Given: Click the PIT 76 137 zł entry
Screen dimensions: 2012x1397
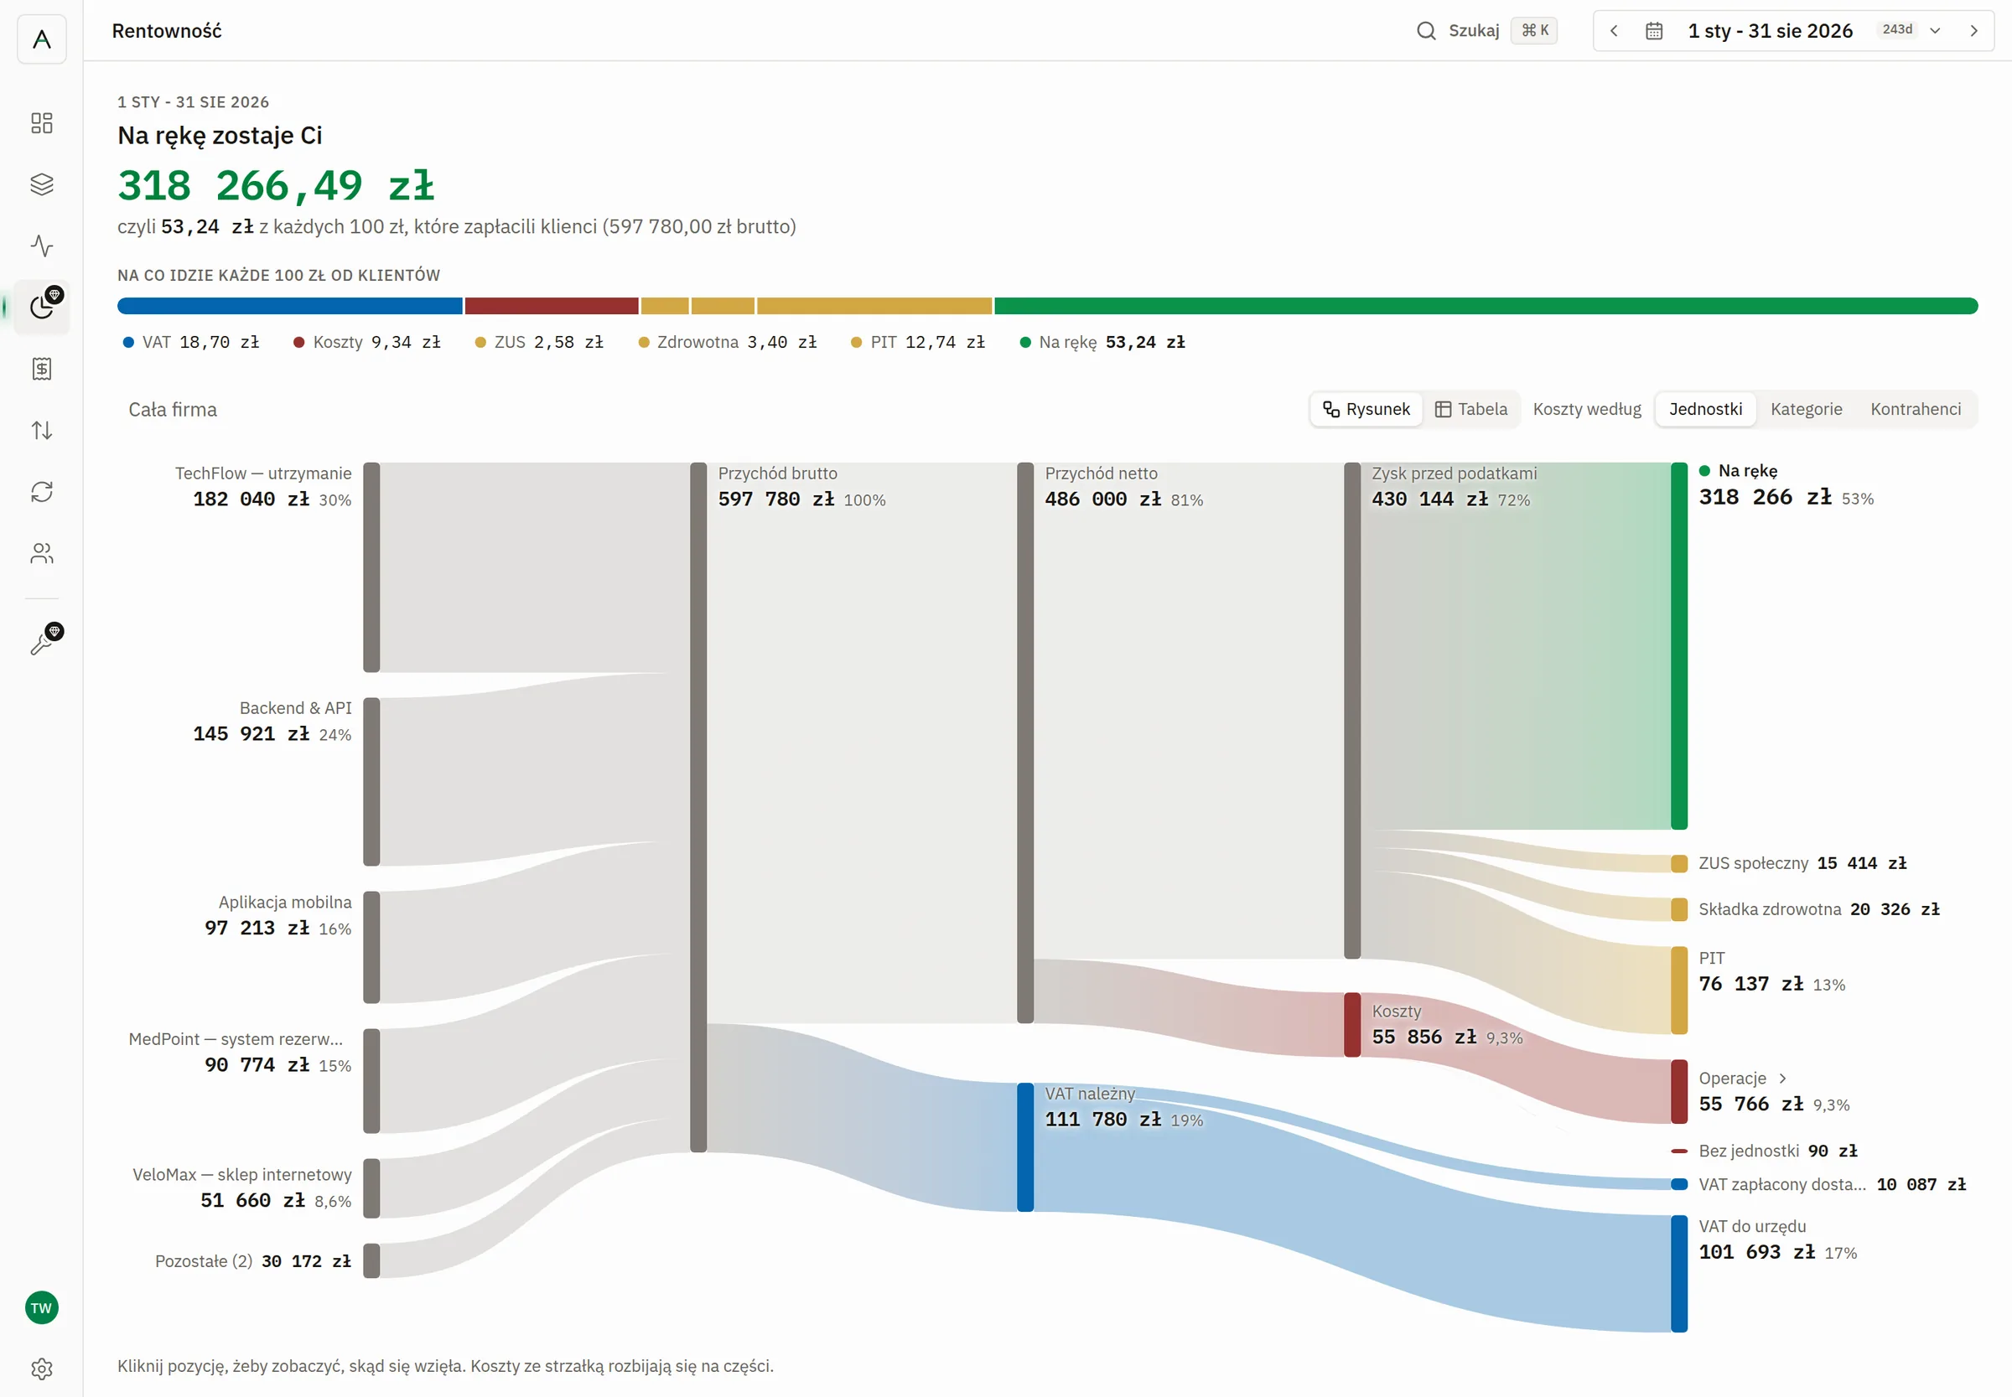Looking at the screenshot, I should pyautogui.click(x=1771, y=971).
